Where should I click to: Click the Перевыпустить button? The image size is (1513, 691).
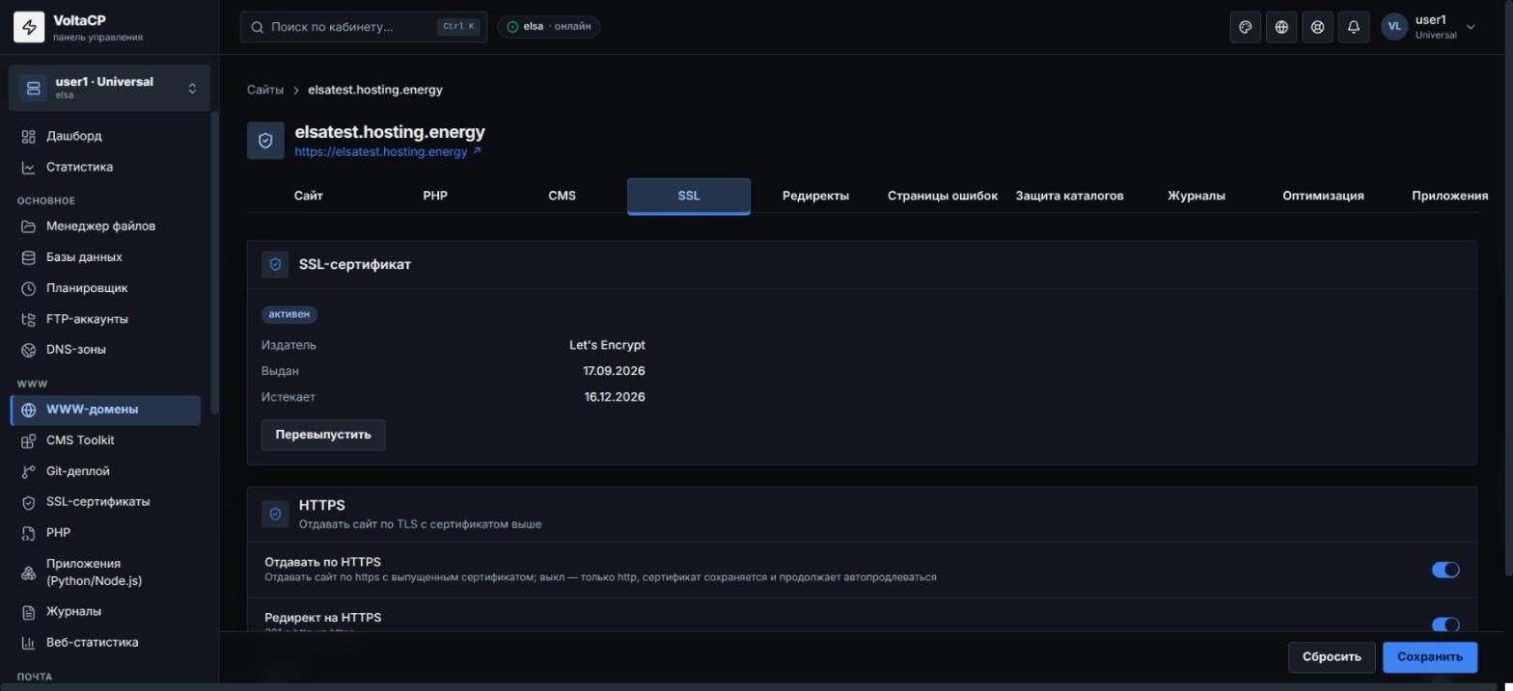point(323,435)
